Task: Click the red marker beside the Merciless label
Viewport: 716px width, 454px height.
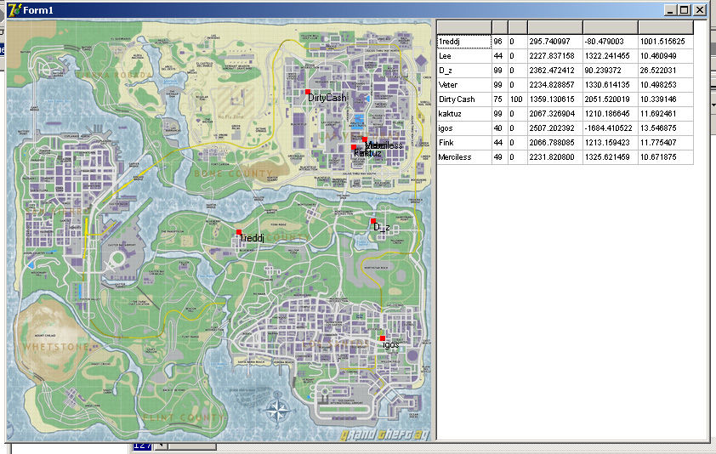Action: point(364,139)
